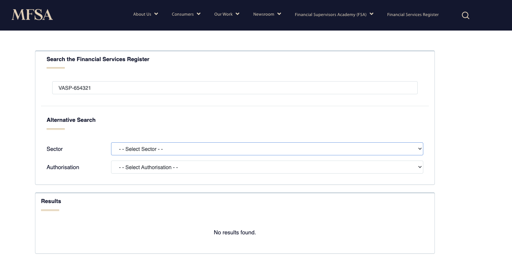512x266 pixels.
Task: Click the VASP-654321 search field
Action: 235,88
